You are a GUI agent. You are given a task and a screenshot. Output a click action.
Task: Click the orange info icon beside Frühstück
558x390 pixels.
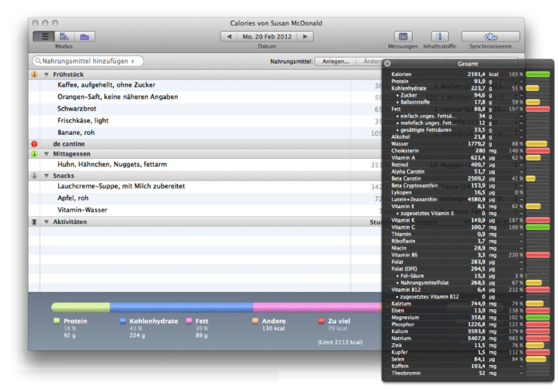point(34,75)
